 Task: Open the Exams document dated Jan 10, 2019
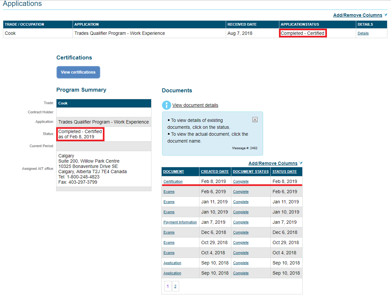(x=169, y=212)
